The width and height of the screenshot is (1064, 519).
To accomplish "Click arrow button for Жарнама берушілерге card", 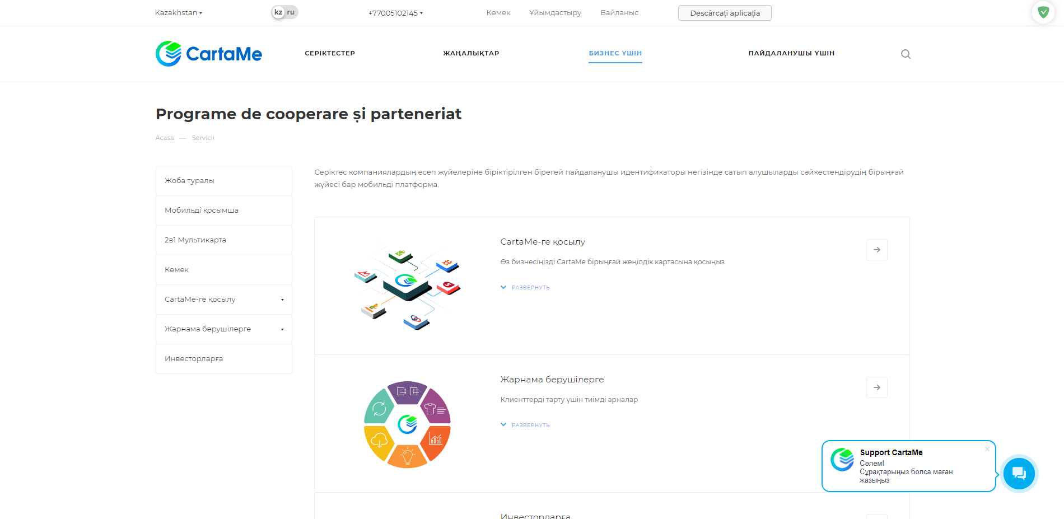I will click(x=876, y=387).
